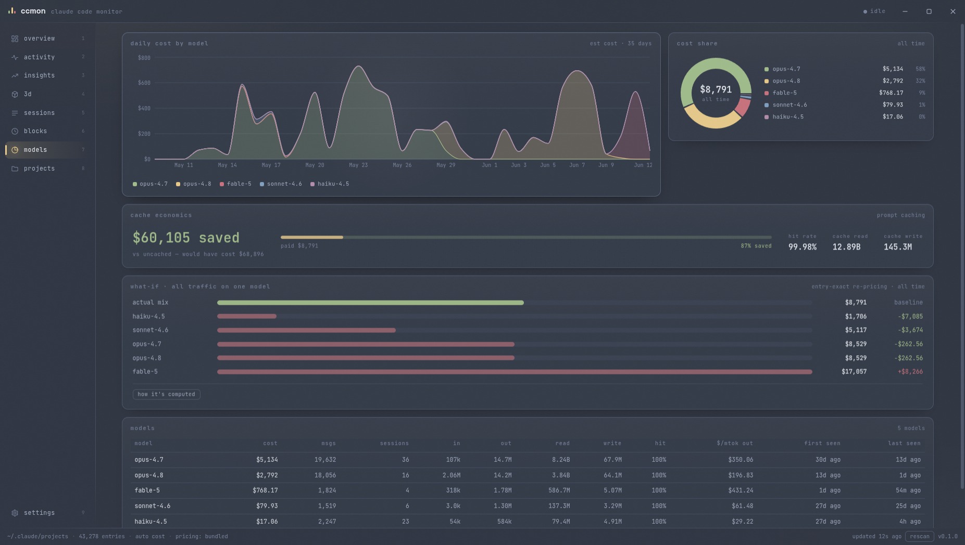Click the fable-5 what-if bar
Image resolution: width=965 pixels, height=545 pixels.
coord(515,372)
